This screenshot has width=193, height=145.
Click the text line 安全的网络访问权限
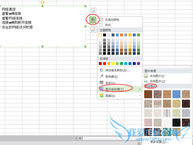(x=17, y=27)
